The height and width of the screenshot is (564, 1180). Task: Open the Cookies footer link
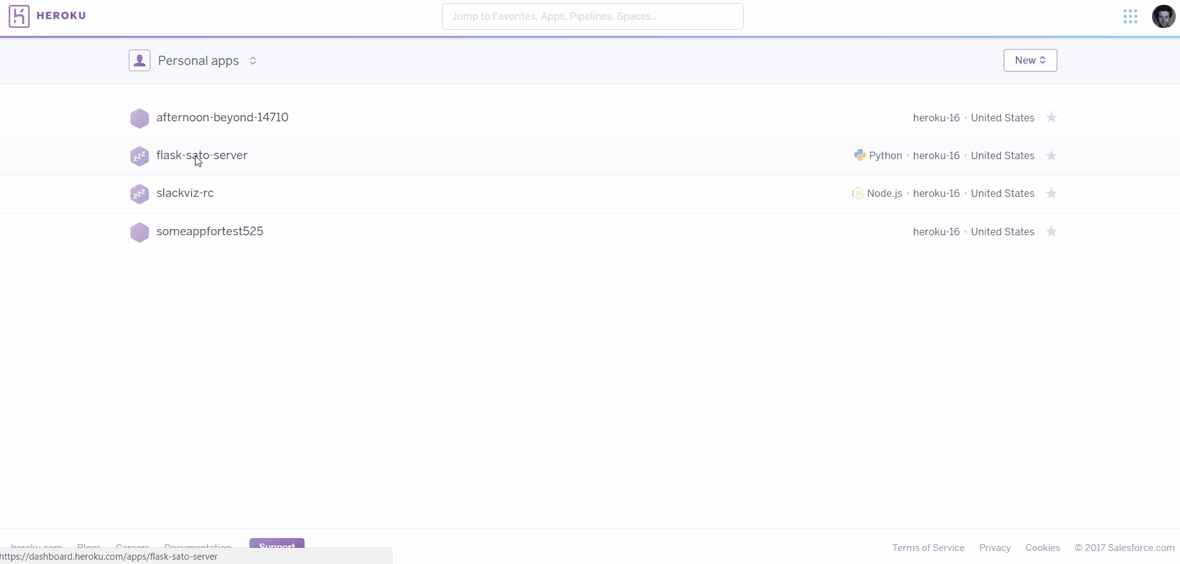pos(1043,548)
